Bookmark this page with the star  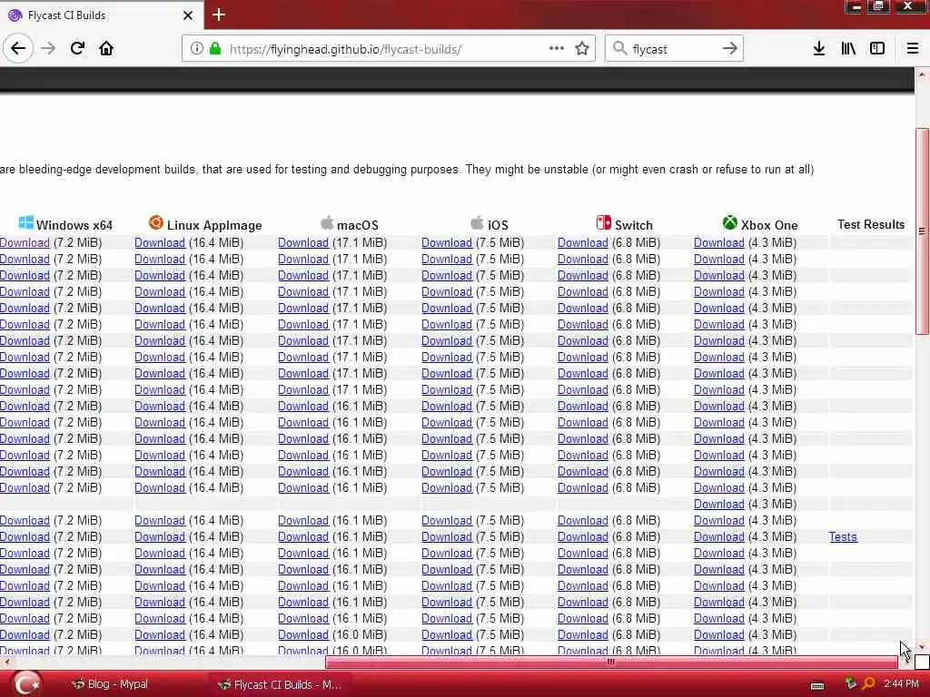582,49
